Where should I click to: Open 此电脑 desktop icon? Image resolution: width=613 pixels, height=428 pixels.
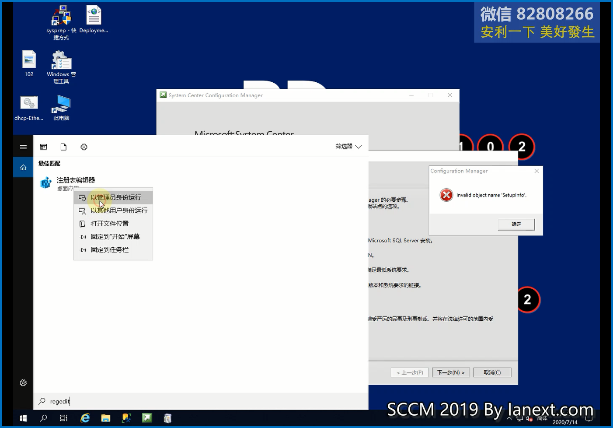pos(61,108)
